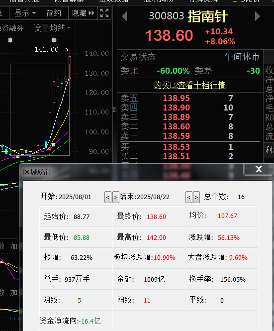This screenshot has width=274, height=331.
Task: Click the 大盘涨跌幅 9.69% value
Action: pos(238,258)
